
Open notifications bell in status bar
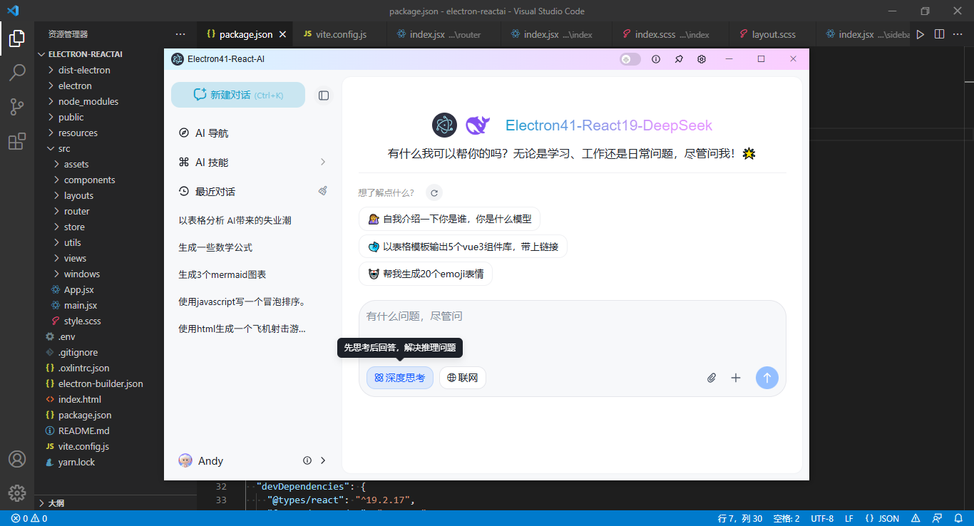tap(957, 518)
